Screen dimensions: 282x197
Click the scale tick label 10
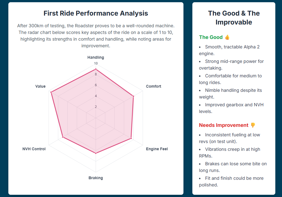coord(96,63)
